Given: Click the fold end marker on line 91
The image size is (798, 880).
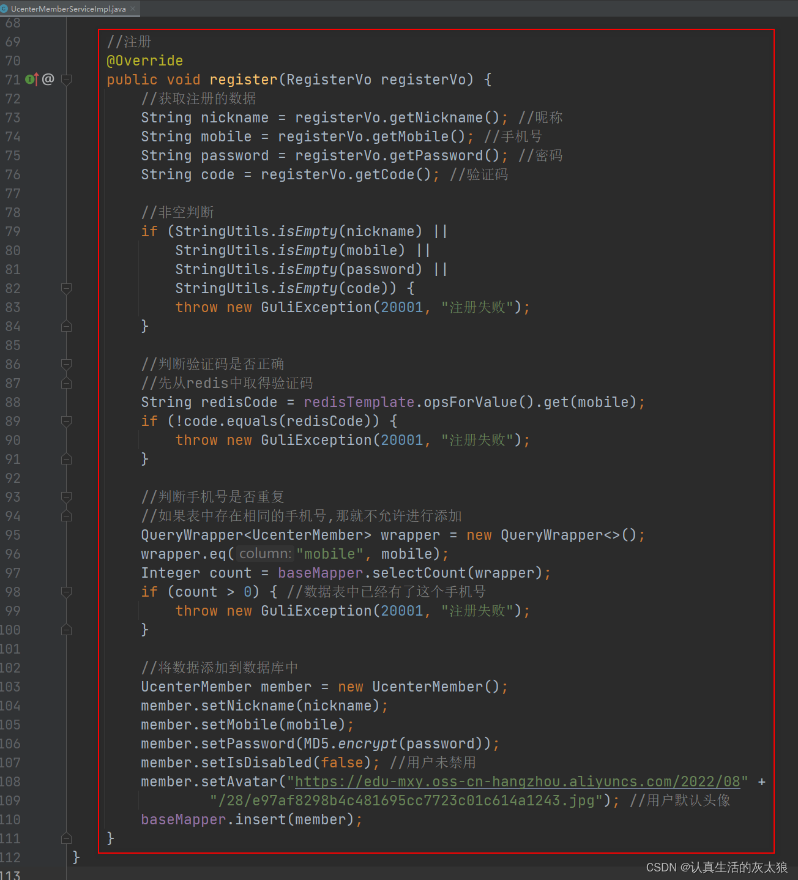Looking at the screenshot, I should coord(67,459).
